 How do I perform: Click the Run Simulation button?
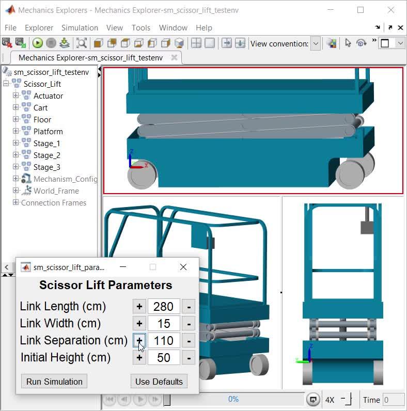(x=54, y=382)
